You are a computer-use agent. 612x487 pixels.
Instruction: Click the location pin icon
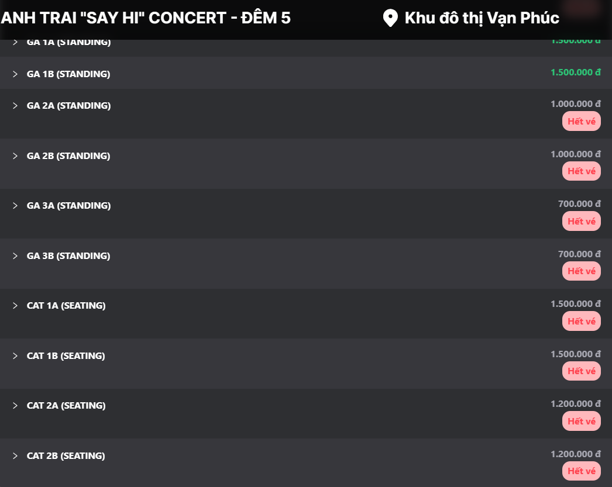(390, 18)
